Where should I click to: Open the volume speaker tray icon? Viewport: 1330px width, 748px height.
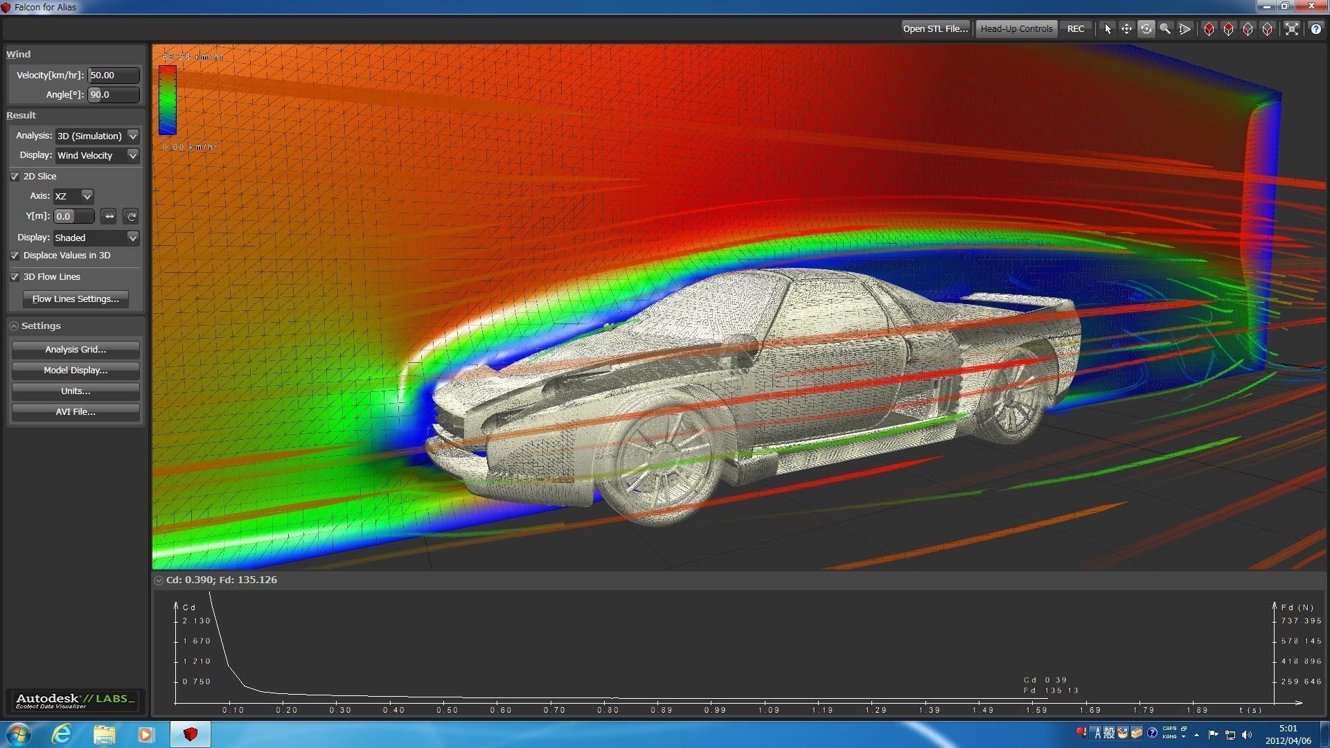coord(1247,735)
